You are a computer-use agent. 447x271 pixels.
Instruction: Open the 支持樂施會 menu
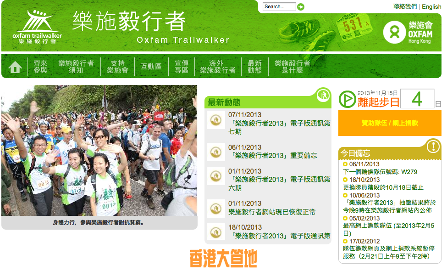117,67
